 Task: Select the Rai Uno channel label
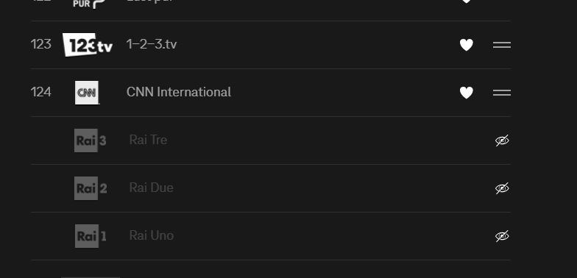[x=152, y=235]
